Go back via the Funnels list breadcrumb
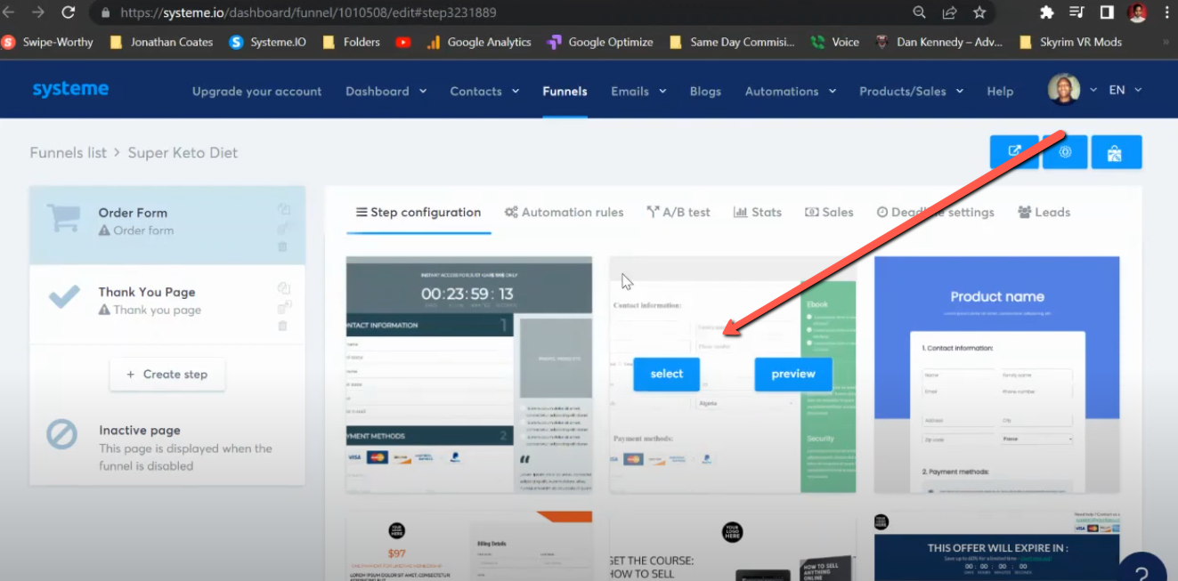1178x581 pixels. click(x=68, y=152)
